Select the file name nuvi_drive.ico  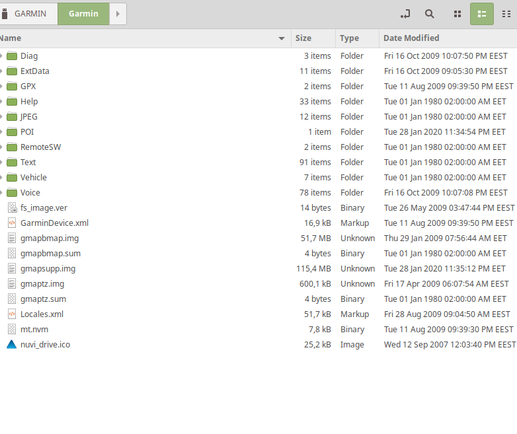tap(45, 345)
